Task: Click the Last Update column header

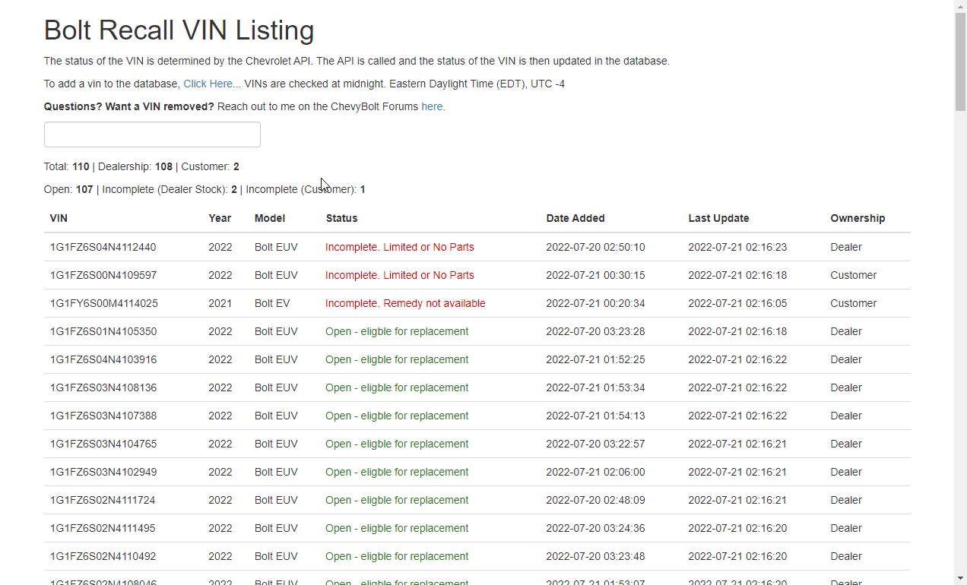Action: (718, 218)
